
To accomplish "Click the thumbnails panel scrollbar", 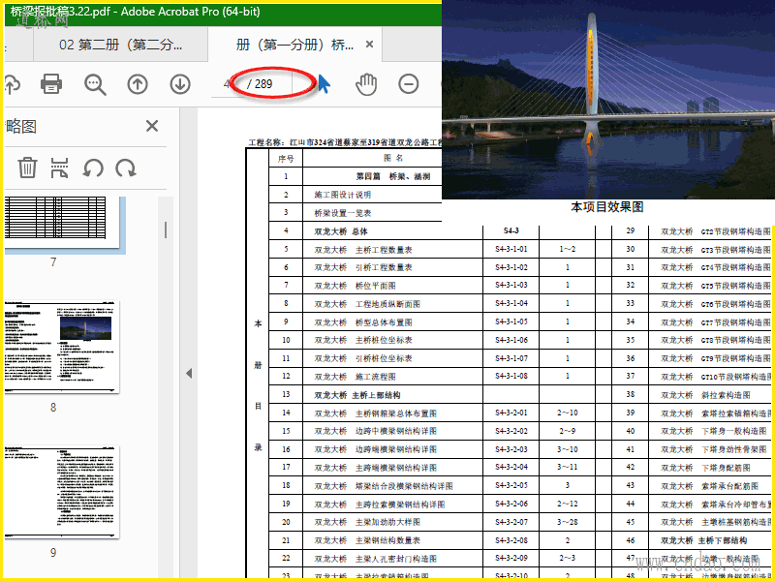I will coord(166,230).
